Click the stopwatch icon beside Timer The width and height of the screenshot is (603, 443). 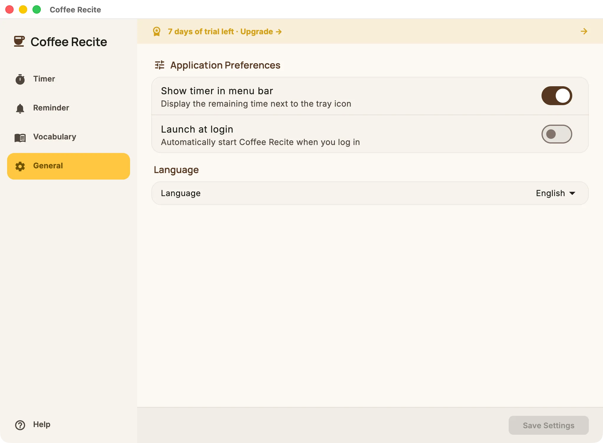pyautogui.click(x=20, y=79)
